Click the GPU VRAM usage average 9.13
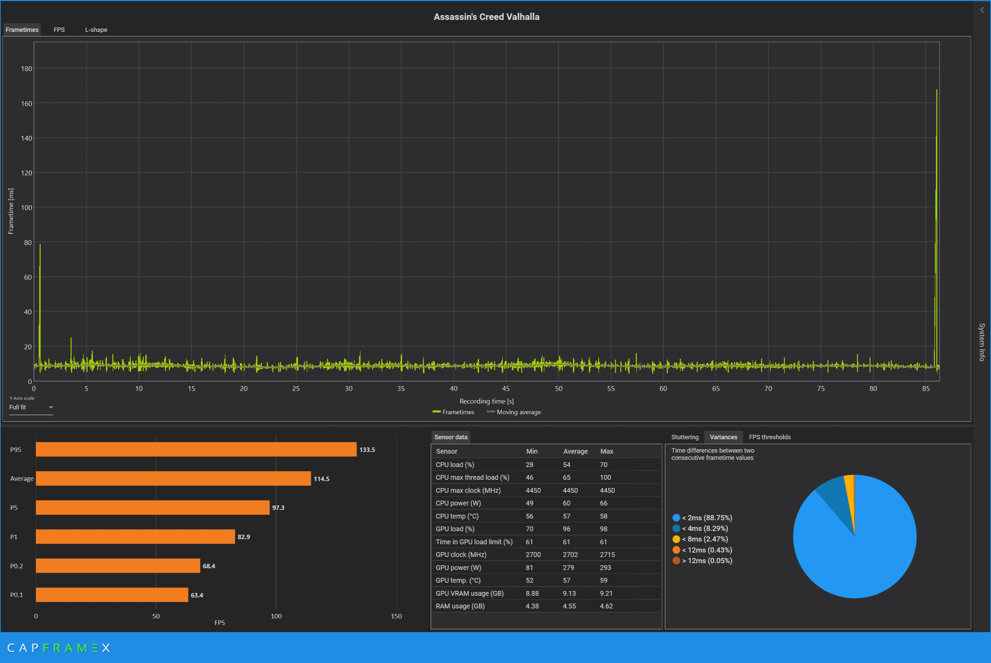991x663 pixels. tap(569, 593)
